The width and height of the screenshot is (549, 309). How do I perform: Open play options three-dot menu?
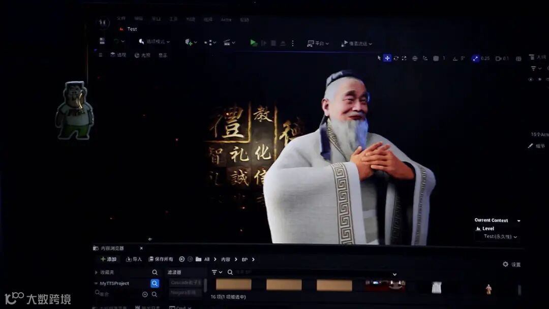tap(293, 43)
